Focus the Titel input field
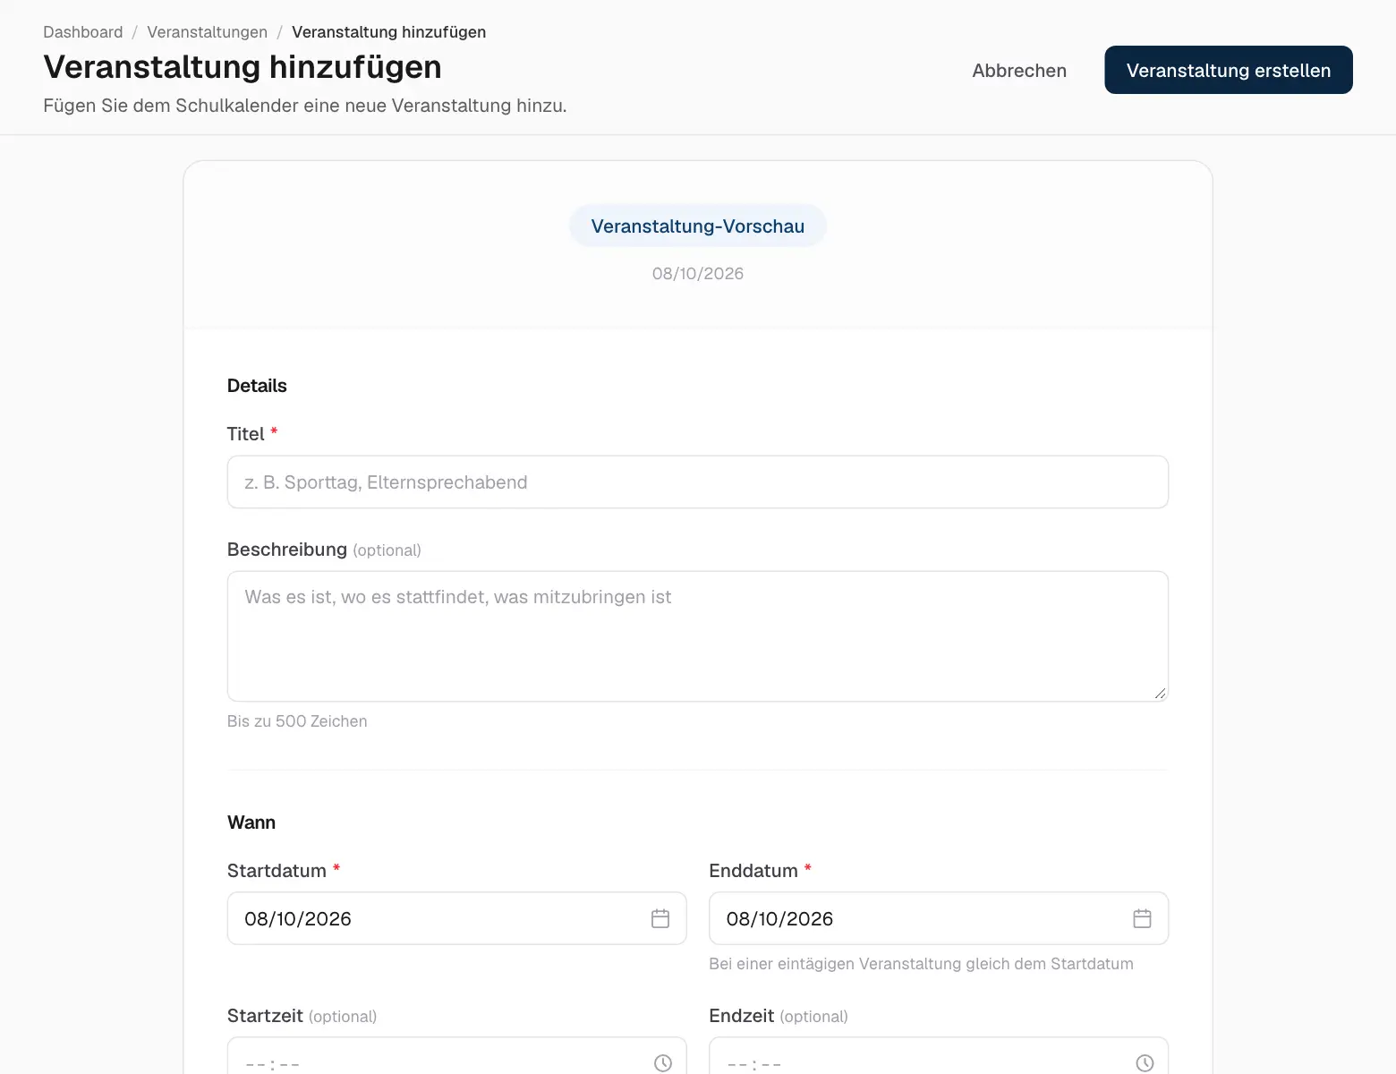Image resolution: width=1396 pixels, height=1074 pixels. pyautogui.click(x=698, y=482)
